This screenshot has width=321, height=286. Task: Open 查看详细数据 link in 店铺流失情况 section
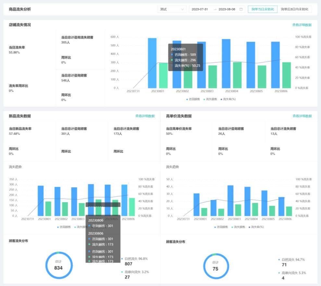pos(302,25)
